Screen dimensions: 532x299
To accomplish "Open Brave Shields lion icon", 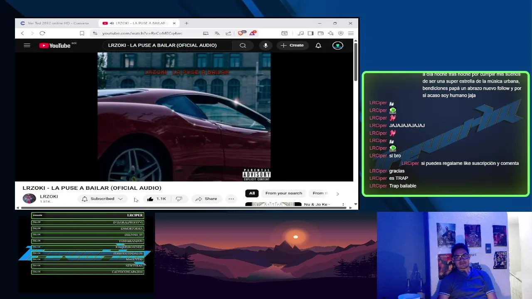I will coord(241,33).
